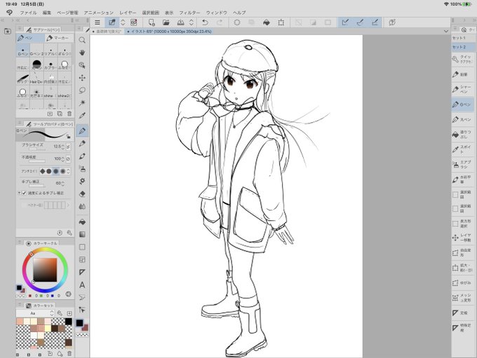Click the Fill icon in command bar

click(x=266, y=22)
